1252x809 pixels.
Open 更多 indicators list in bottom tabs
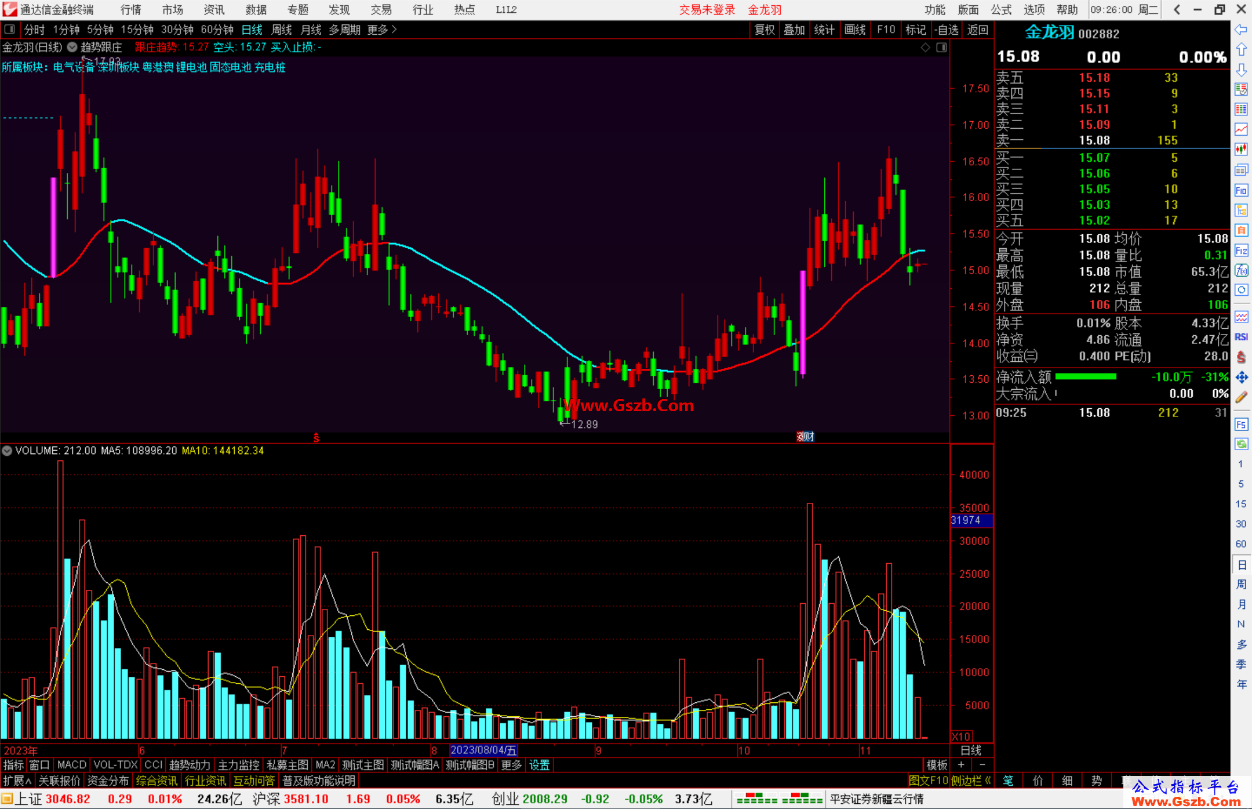coord(511,765)
